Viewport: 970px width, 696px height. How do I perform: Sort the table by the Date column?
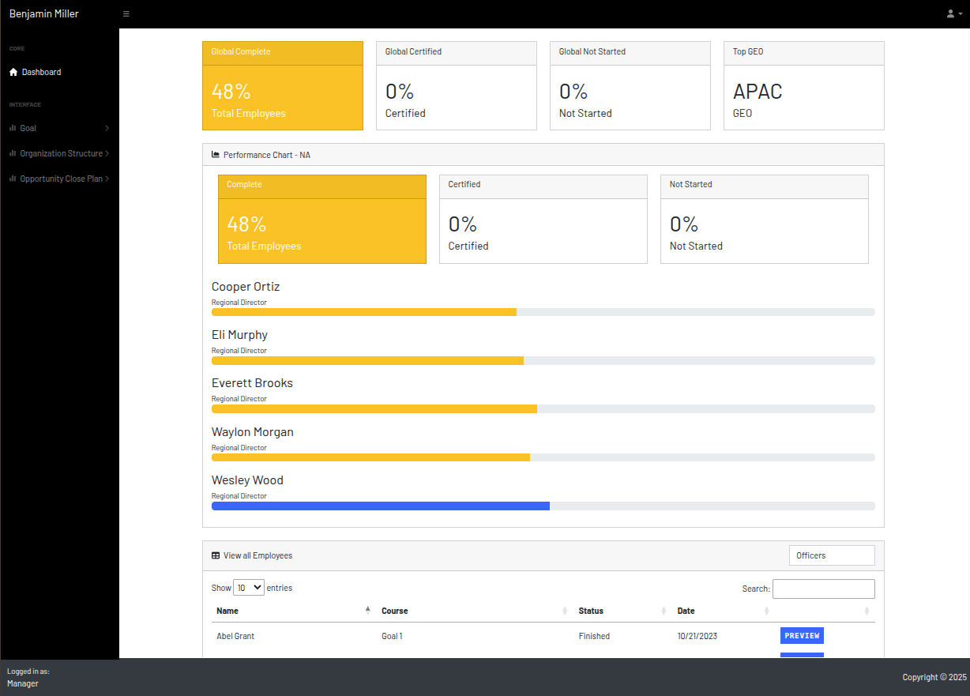coord(724,611)
